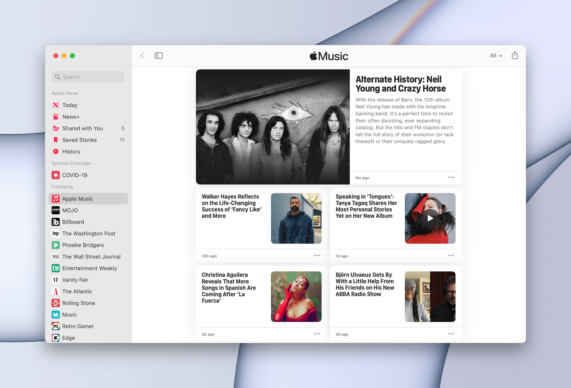Open more options for Neil Young story
The width and height of the screenshot is (571, 388).
click(451, 177)
